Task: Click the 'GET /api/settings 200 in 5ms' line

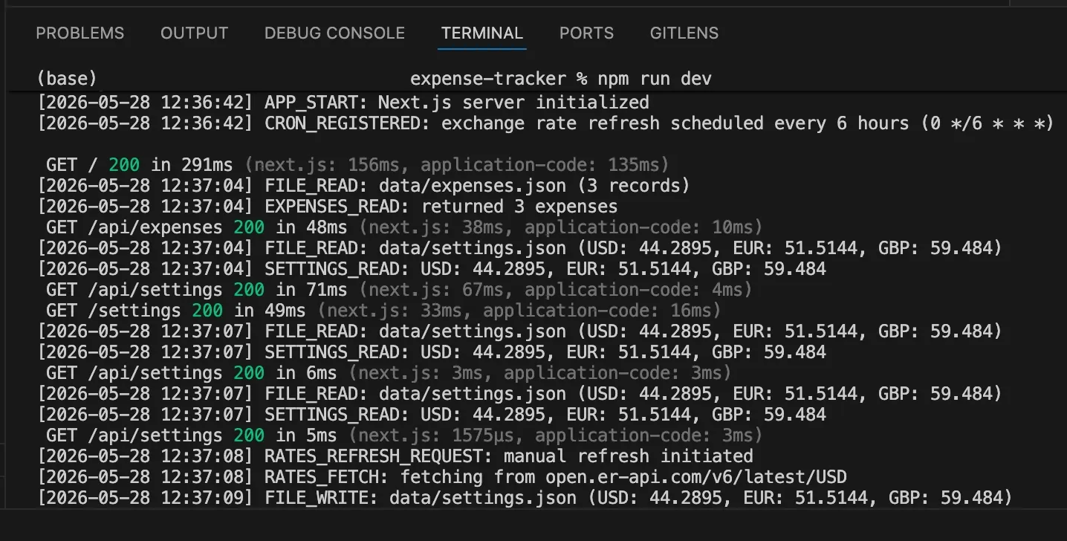Action: click(x=404, y=435)
